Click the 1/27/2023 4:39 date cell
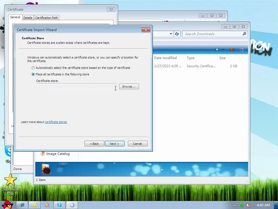The width and height of the screenshot is (278, 209). pos(168,66)
